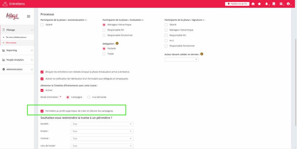Expand the Reporting sidebar section

17,50
